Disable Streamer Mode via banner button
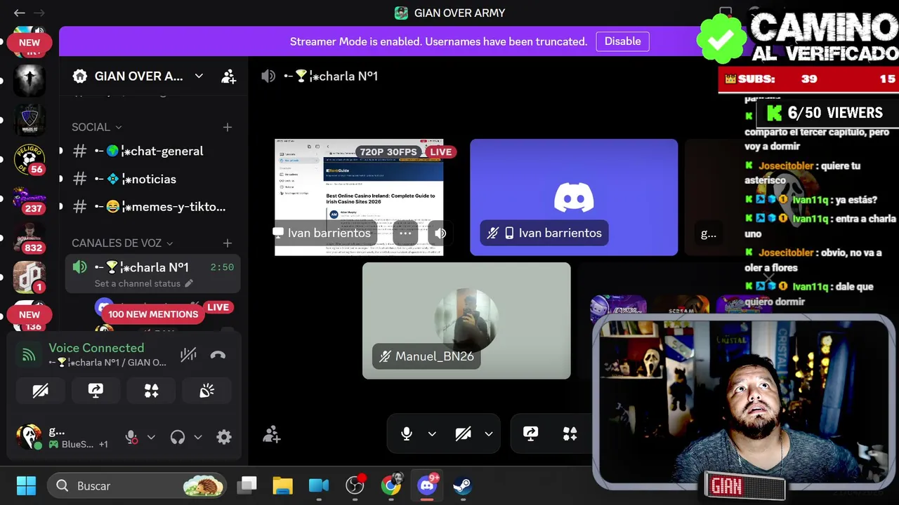The width and height of the screenshot is (899, 505). 622,41
